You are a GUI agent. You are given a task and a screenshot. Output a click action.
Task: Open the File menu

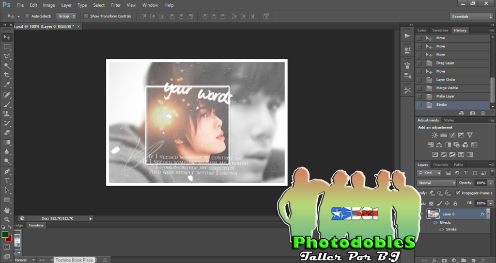tap(20, 5)
